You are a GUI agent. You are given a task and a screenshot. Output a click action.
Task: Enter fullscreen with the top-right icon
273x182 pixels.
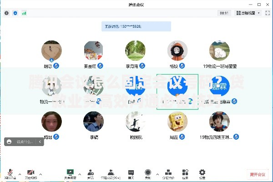pyautogui.click(x=268, y=13)
